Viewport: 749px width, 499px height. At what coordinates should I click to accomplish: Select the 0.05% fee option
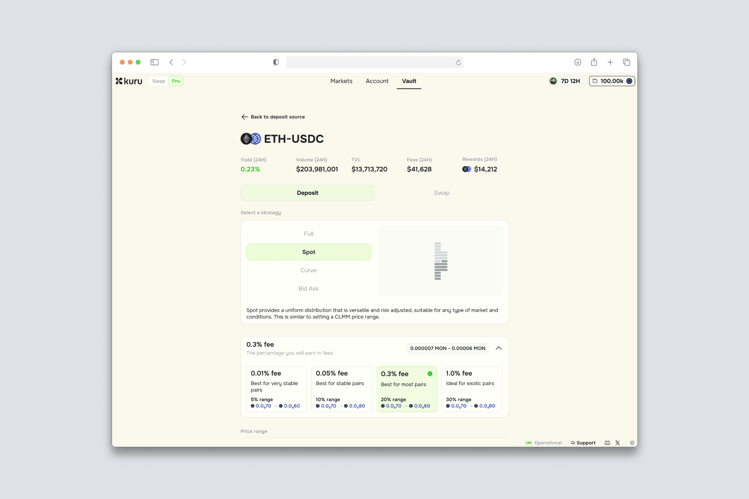pos(341,389)
